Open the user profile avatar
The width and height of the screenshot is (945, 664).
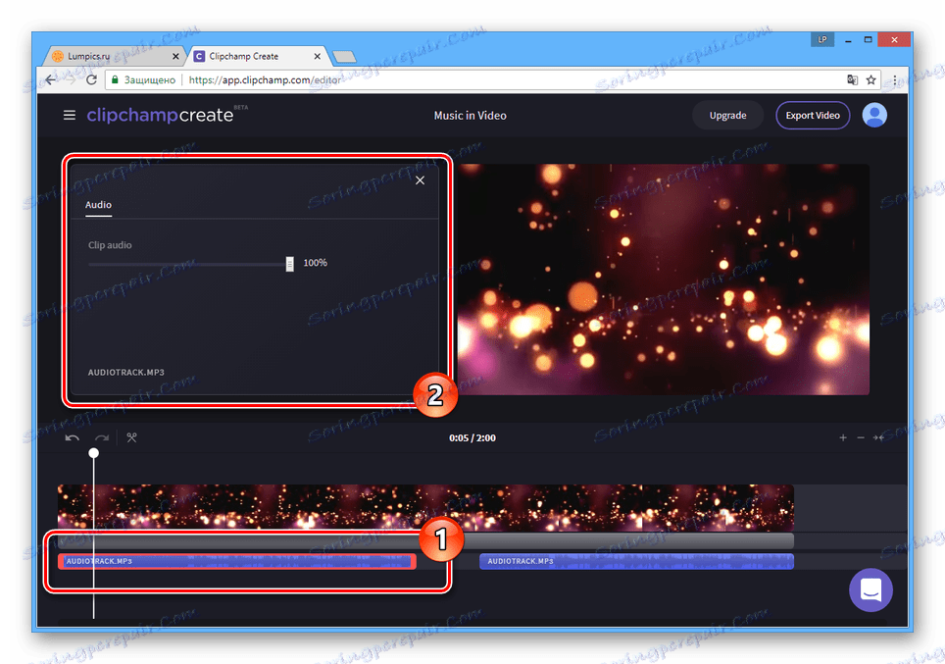click(x=874, y=115)
